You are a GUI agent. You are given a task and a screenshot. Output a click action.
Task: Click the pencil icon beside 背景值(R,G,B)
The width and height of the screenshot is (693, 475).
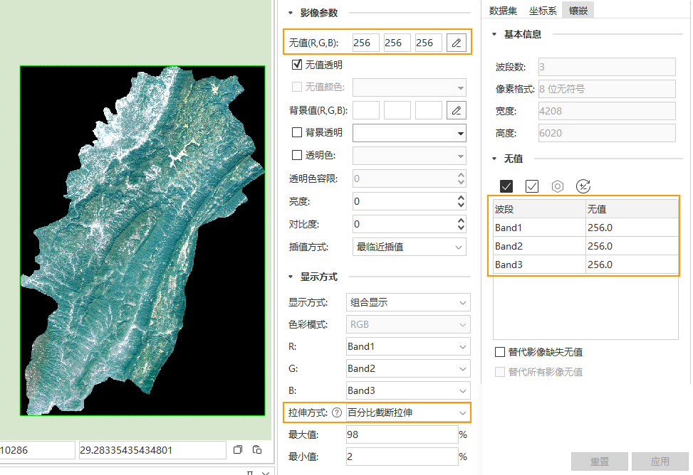click(457, 110)
